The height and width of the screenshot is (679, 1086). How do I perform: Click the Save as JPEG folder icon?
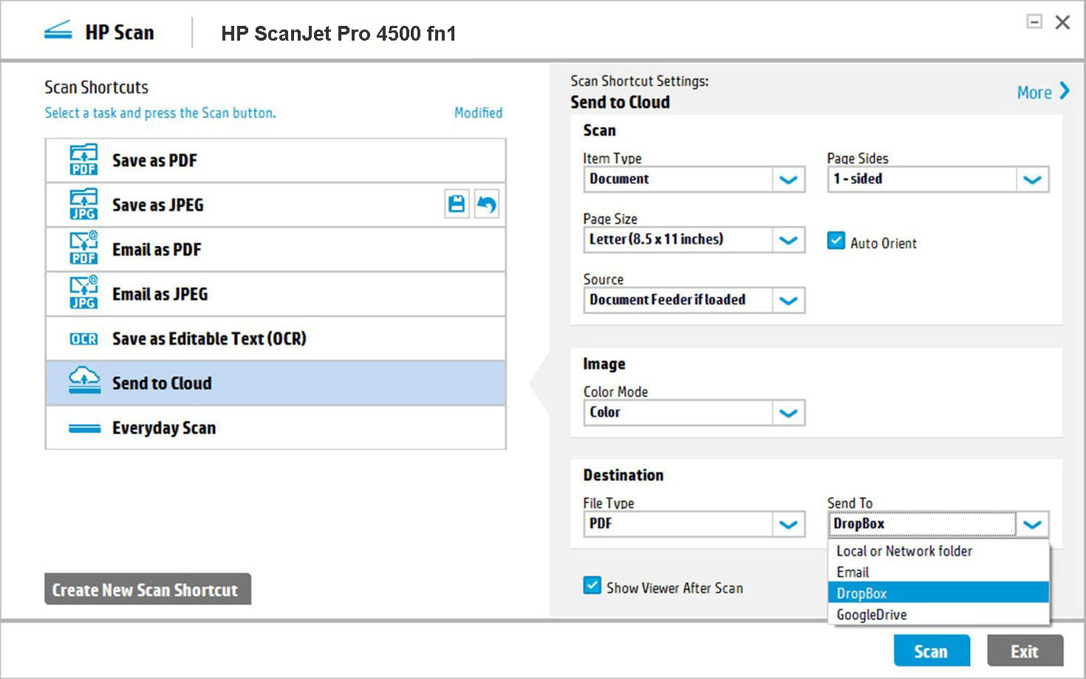[x=83, y=205]
